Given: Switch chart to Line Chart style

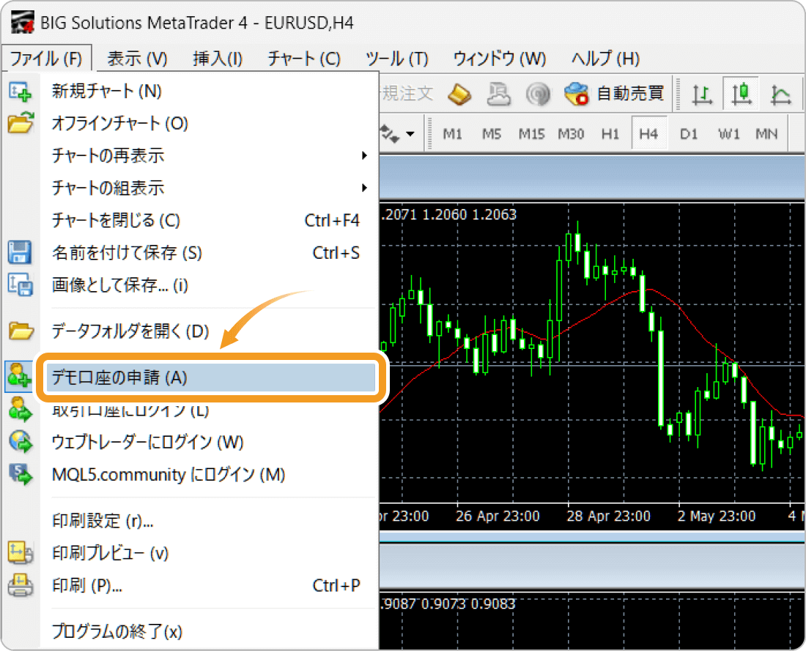Looking at the screenshot, I should (780, 95).
